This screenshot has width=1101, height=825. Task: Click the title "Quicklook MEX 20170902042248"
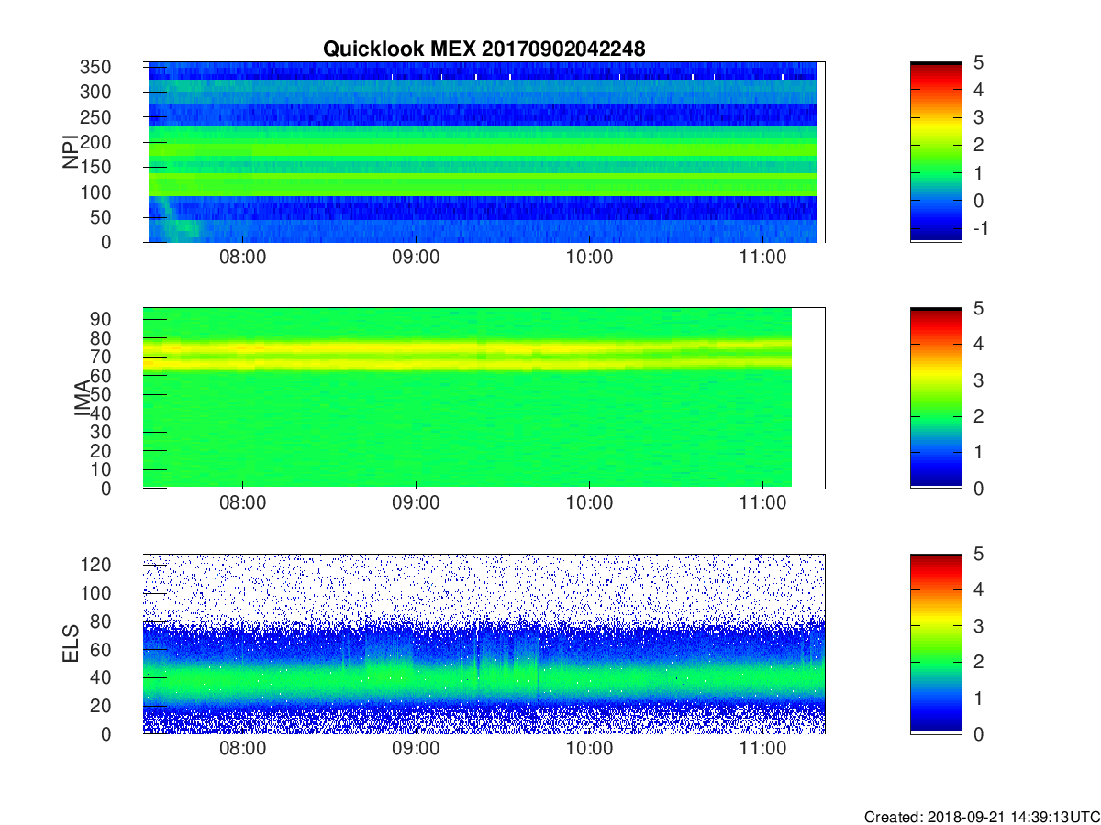tap(484, 49)
